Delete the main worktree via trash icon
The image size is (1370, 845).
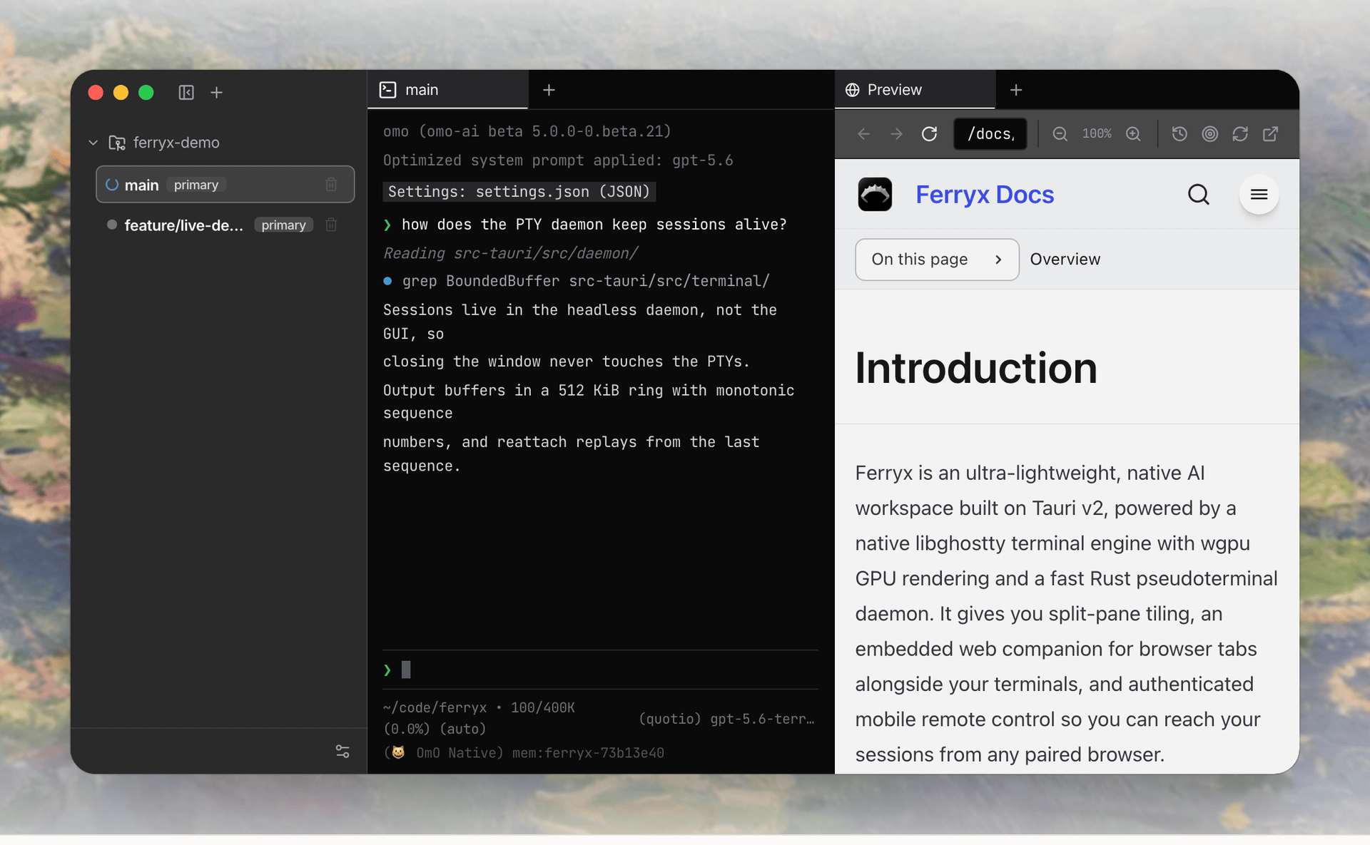tap(331, 185)
